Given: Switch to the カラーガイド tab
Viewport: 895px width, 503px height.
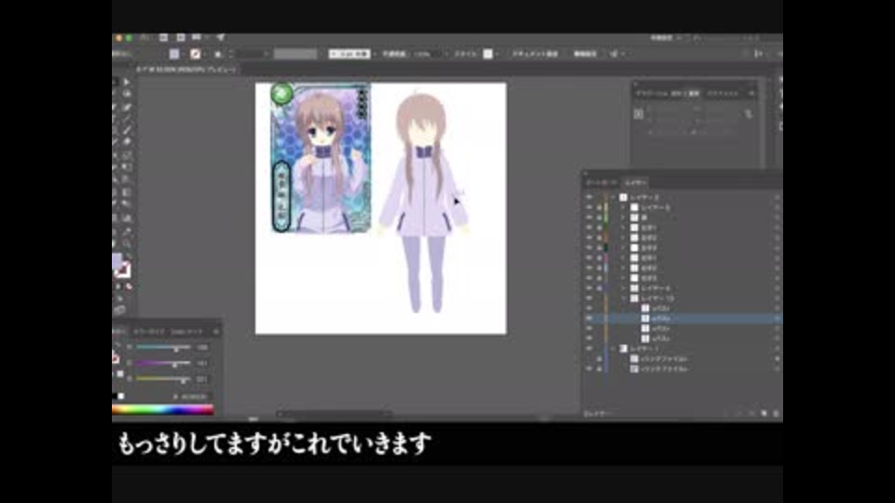Looking at the screenshot, I should 149,332.
